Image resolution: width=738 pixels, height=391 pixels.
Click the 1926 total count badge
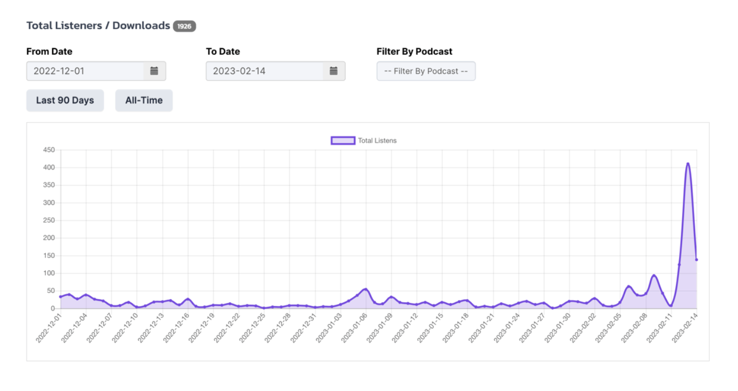pos(185,25)
